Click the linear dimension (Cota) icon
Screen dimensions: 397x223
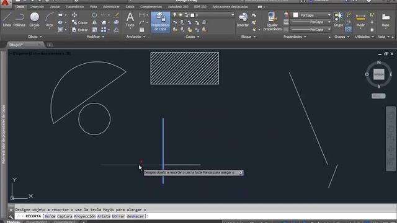(142, 15)
